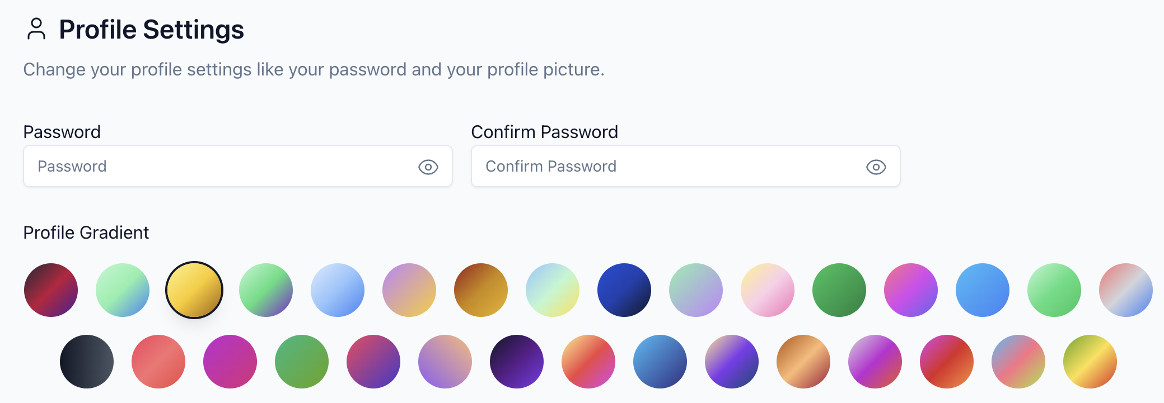Show password using the Password field eye icon

(428, 167)
